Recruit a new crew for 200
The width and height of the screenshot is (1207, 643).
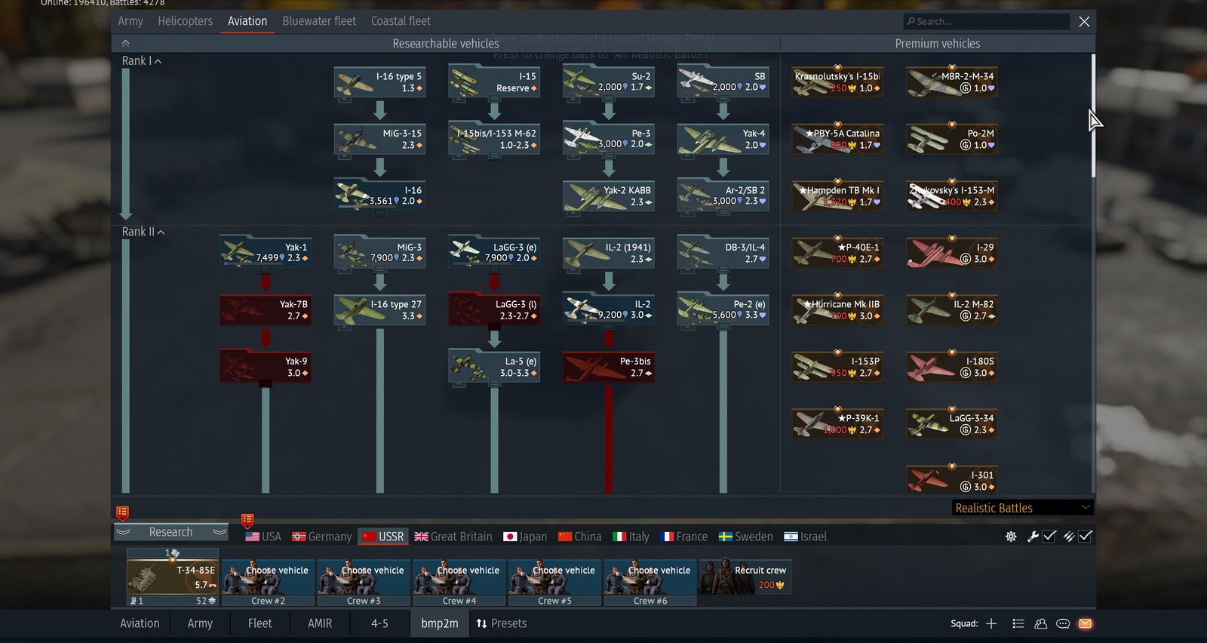click(x=745, y=578)
